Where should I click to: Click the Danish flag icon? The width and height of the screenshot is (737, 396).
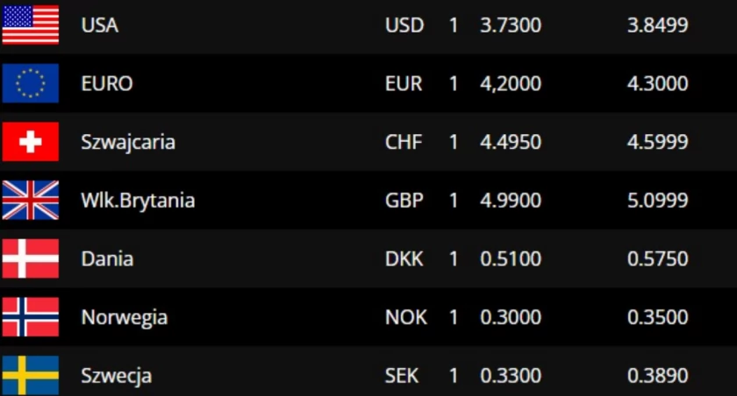point(31,258)
